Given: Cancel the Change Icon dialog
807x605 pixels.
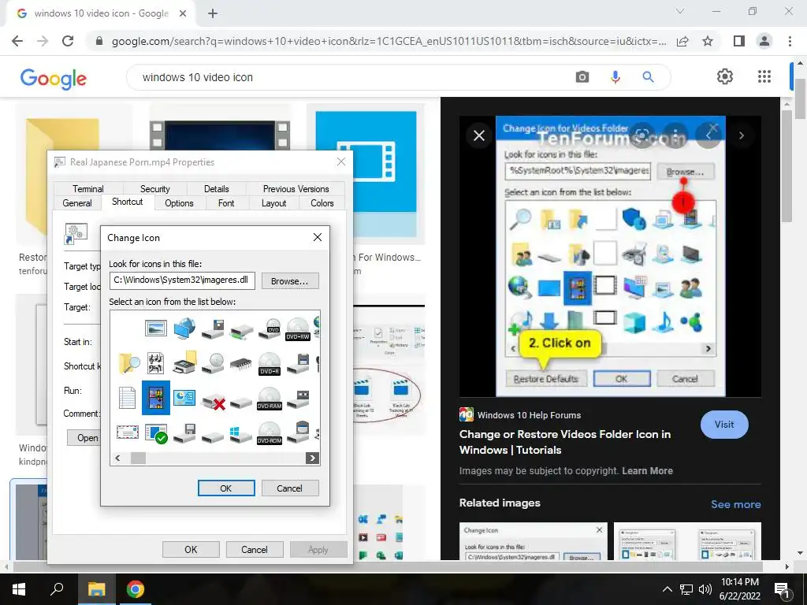Looking at the screenshot, I should [290, 488].
